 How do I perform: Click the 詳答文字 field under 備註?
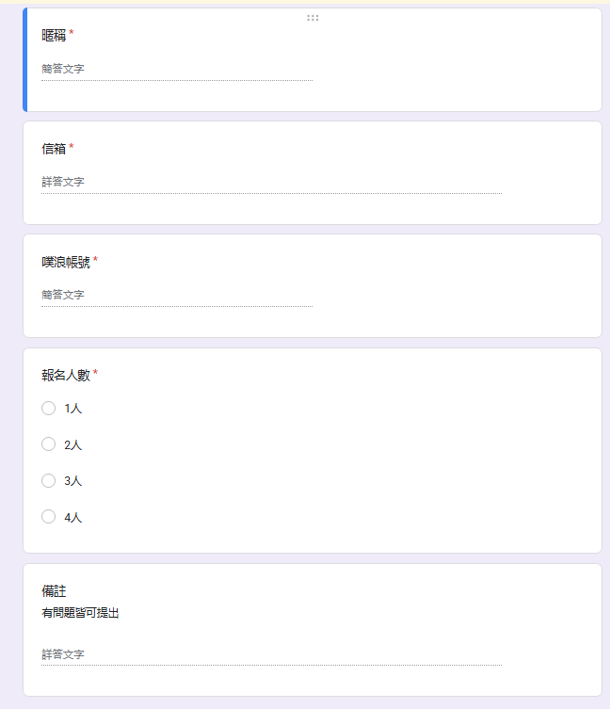point(271,654)
